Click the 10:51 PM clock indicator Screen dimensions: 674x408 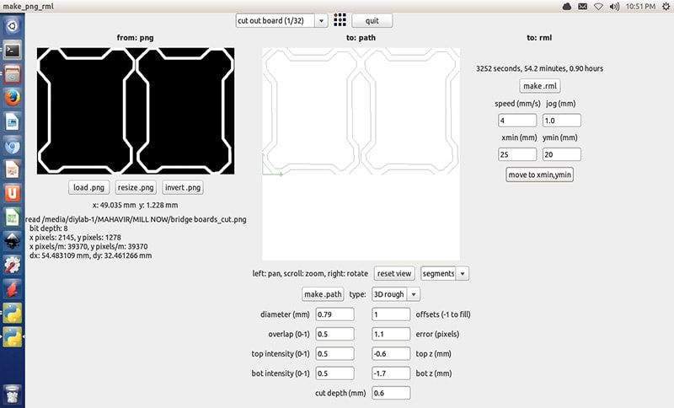click(x=640, y=7)
